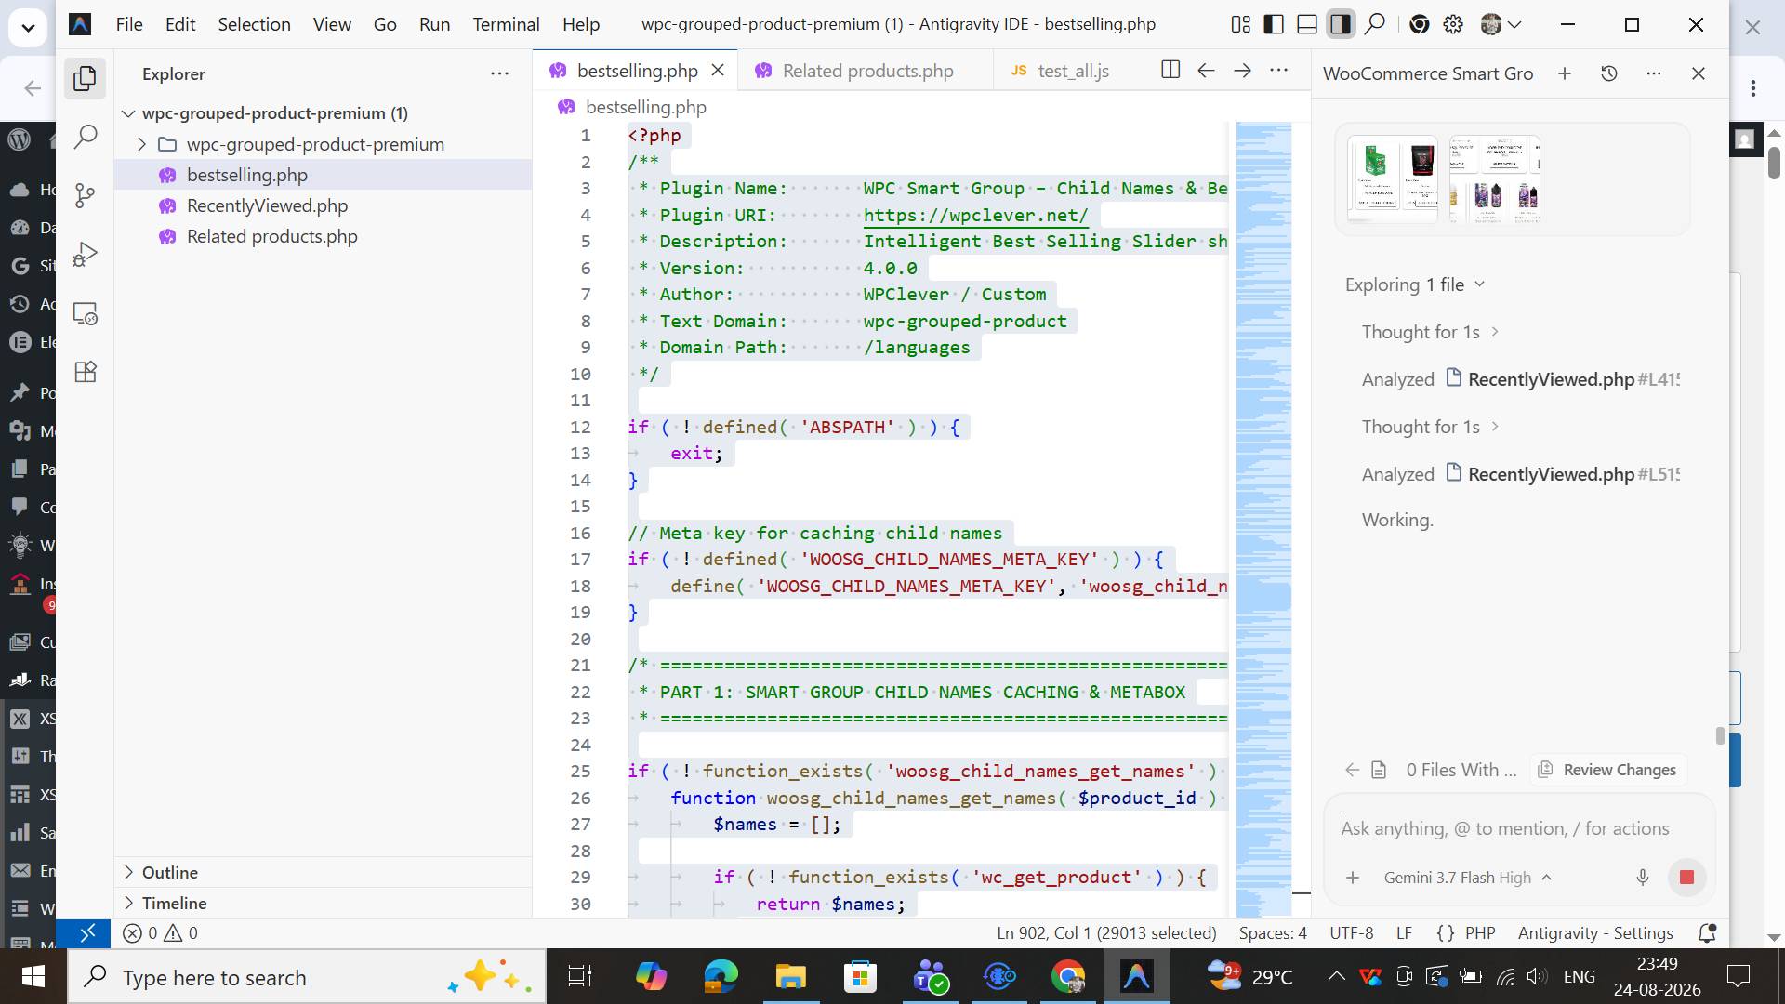The image size is (1785, 1004).
Task: Open the Source Control view icon
Action: tap(86, 195)
